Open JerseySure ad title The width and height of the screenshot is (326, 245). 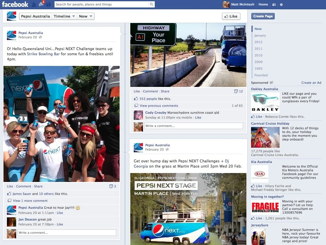[260, 225]
